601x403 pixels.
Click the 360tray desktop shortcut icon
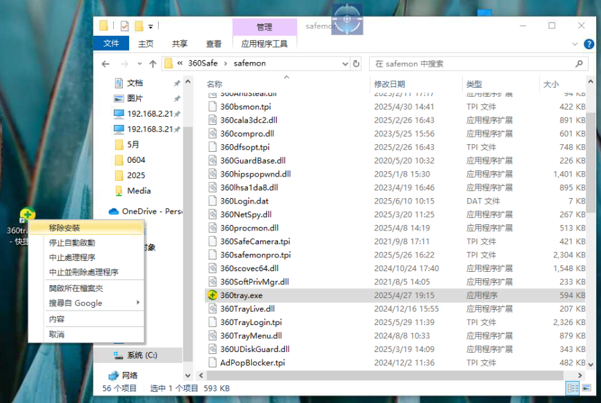27,215
